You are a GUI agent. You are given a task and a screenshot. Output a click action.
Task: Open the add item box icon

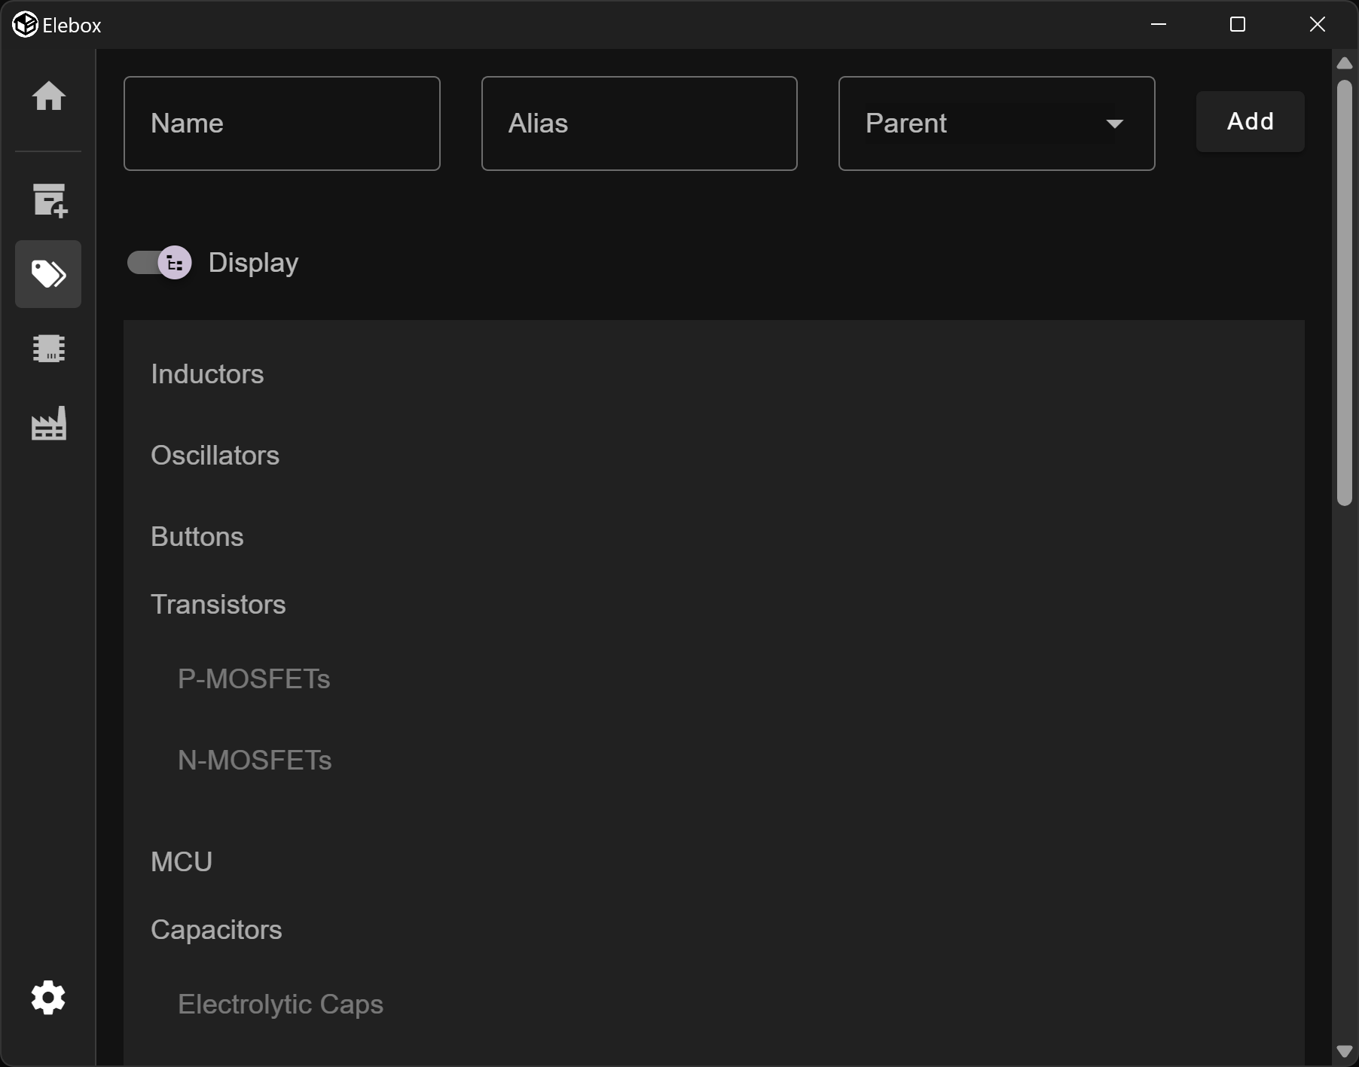click(x=49, y=200)
